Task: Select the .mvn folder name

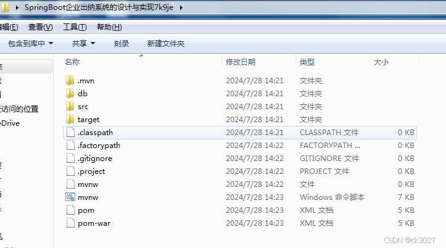Action: tap(86, 81)
